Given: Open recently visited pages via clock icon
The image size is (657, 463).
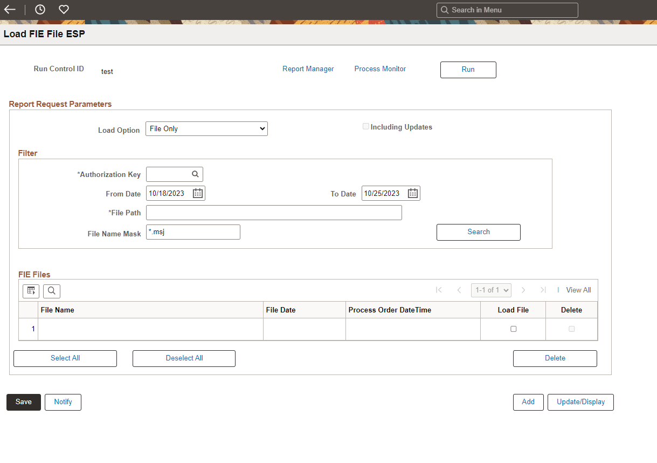Looking at the screenshot, I should point(39,9).
